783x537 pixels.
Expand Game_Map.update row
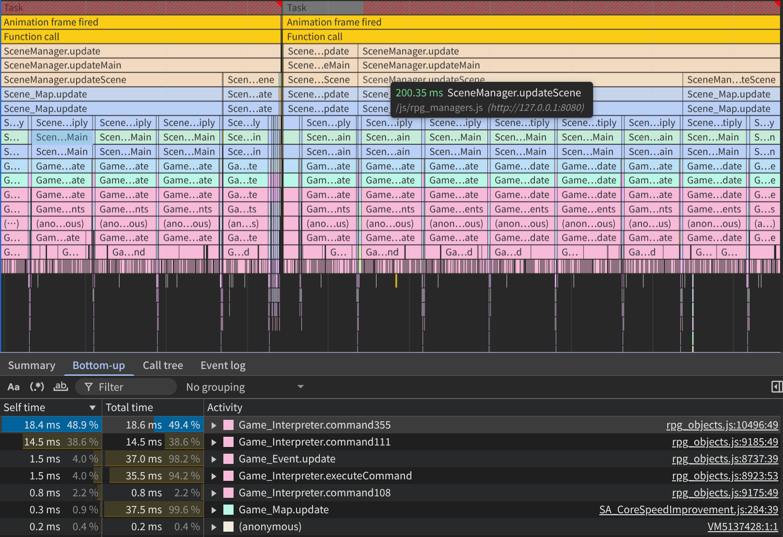pos(214,510)
